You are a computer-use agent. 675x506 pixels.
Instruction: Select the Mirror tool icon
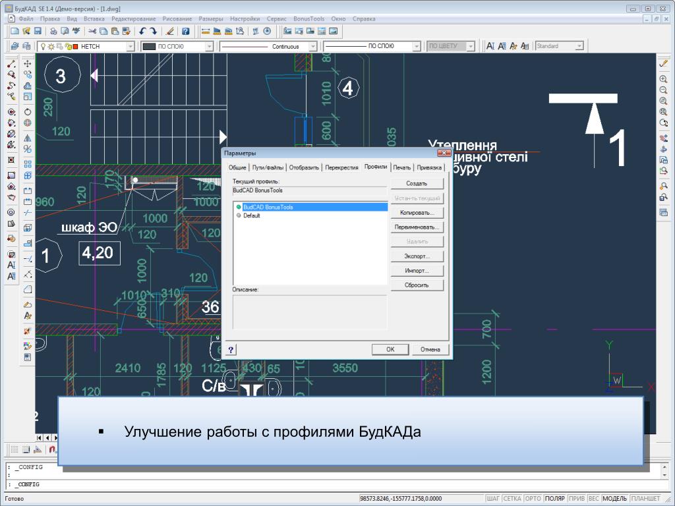click(x=28, y=138)
